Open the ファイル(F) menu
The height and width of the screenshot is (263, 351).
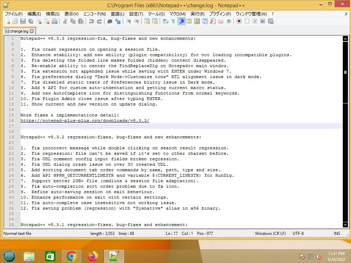14,14
